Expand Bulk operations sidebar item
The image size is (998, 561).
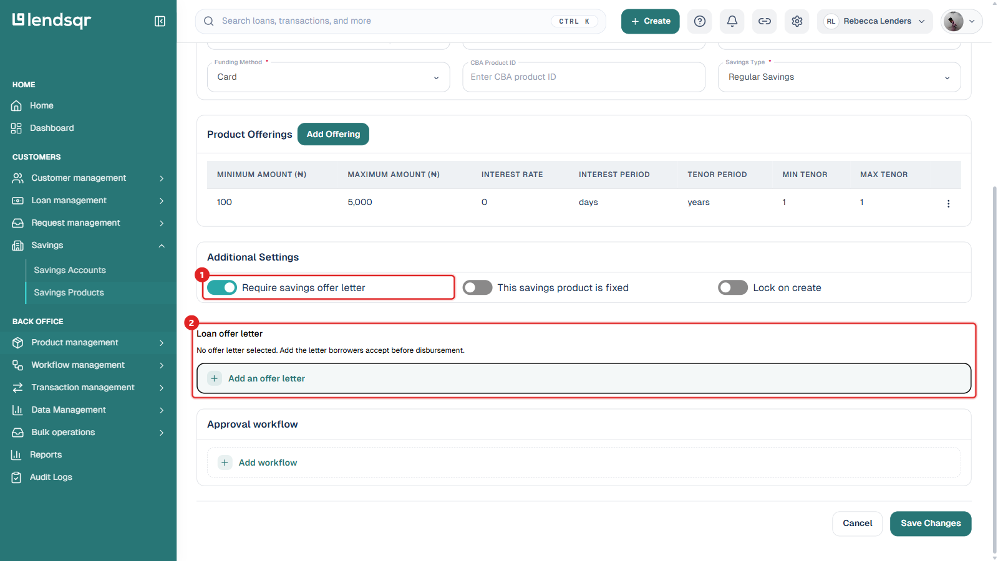(88, 432)
